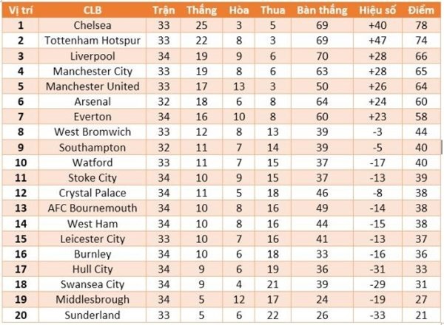Click the Bàn thắng column header
The width and height of the screenshot is (444, 325).
322,10
